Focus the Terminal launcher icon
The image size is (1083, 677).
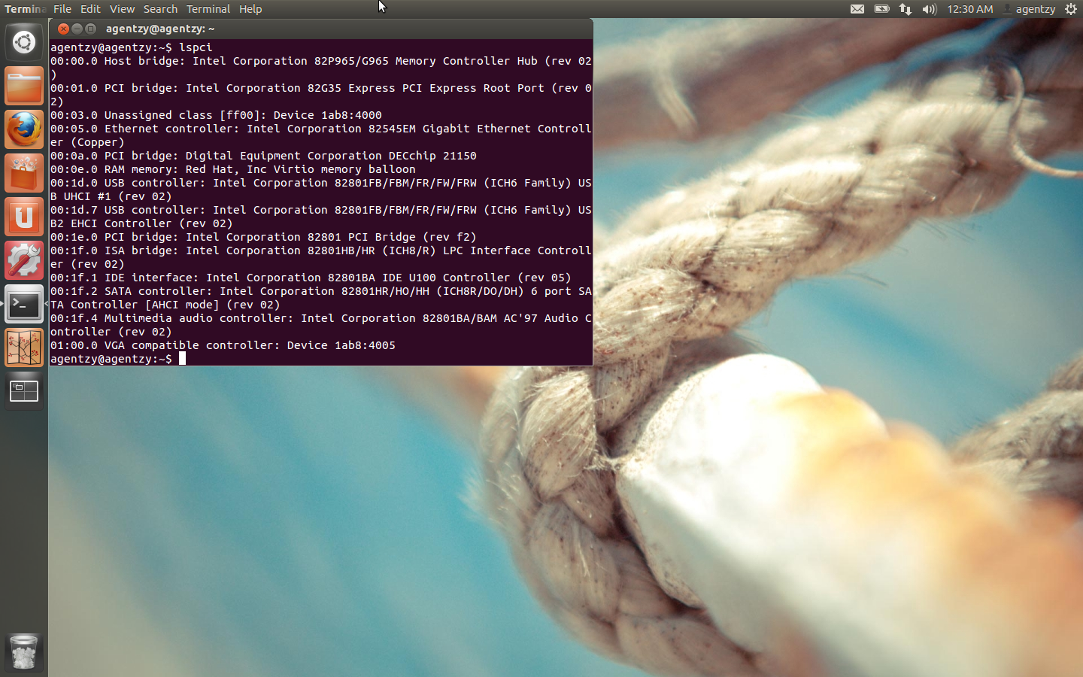click(x=24, y=304)
